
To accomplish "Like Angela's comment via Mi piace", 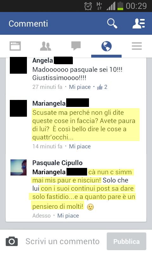I will tap(80, 87).
